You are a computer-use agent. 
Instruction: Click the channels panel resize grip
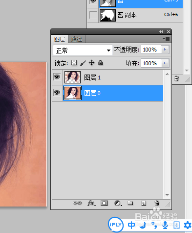[x=188, y=79]
